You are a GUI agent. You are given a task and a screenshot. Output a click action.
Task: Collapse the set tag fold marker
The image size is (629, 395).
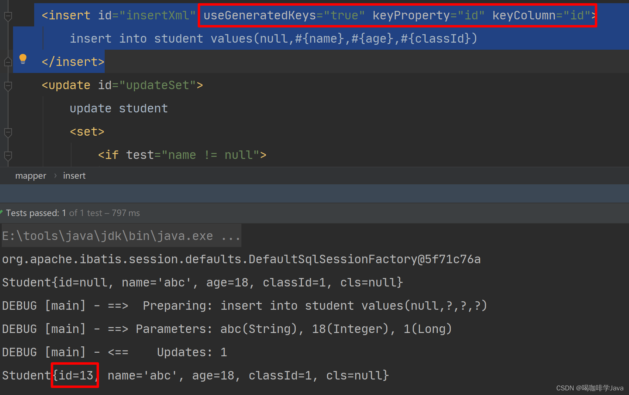[x=8, y=132]
